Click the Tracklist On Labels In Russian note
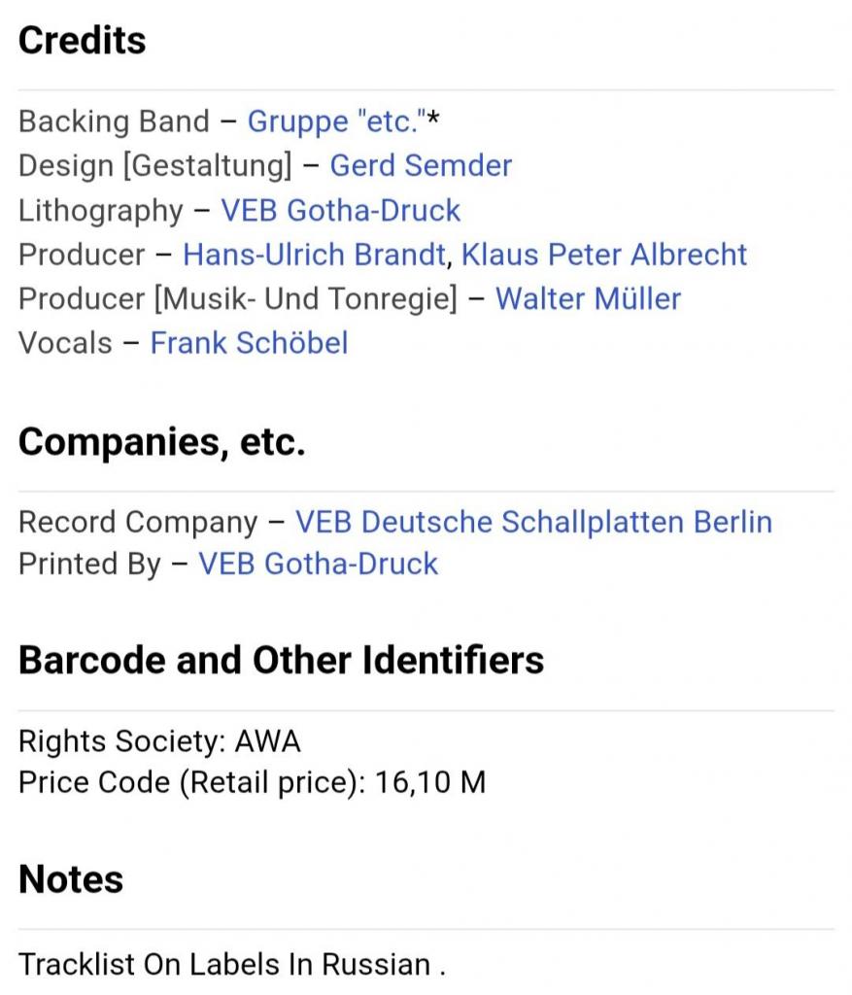Screen dimensions: 852x995 click(232, 964)
